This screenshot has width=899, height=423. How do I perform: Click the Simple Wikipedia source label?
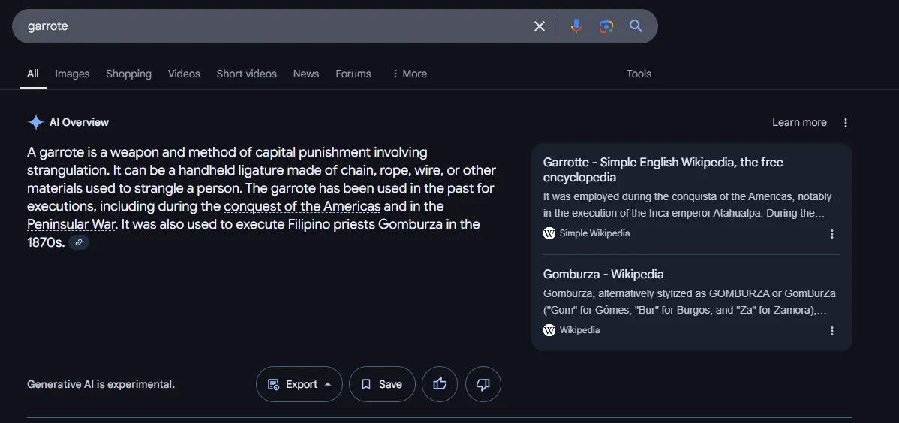(x=594, y=233)
